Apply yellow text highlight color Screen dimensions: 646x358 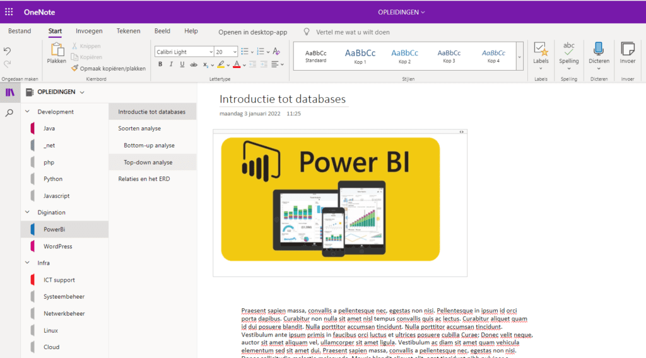(x=221, y=64)
